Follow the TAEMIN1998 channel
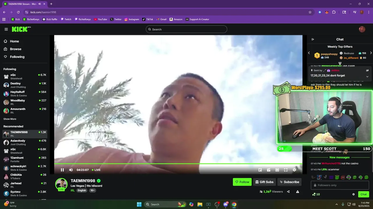373x209 pixels. [242, 182]
